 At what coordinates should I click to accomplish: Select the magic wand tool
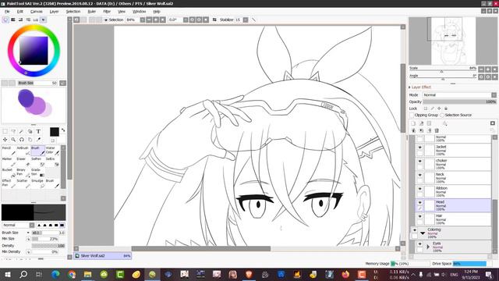22,131
